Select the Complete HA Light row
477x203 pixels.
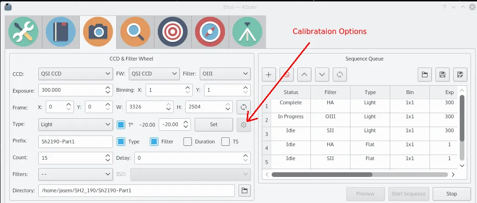coord(360,106)
